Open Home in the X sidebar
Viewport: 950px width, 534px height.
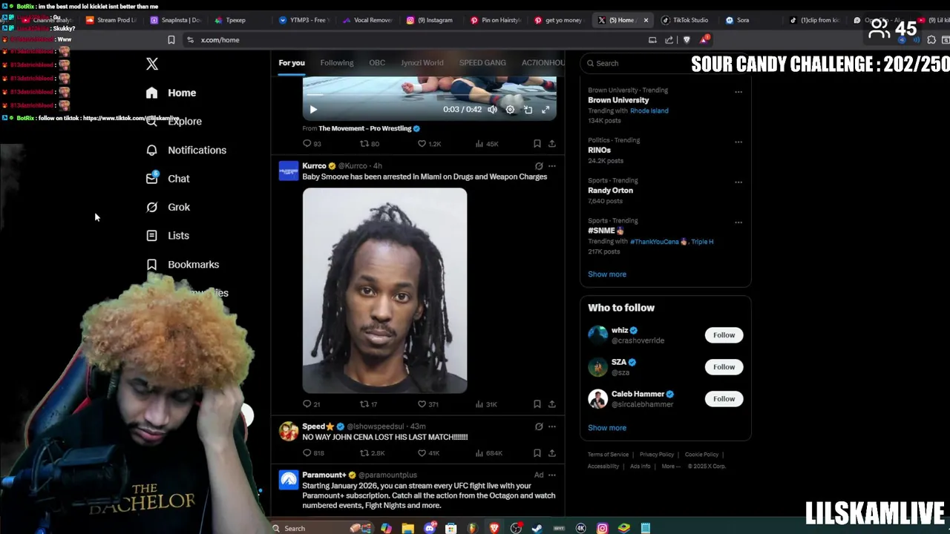click(171, 93)
